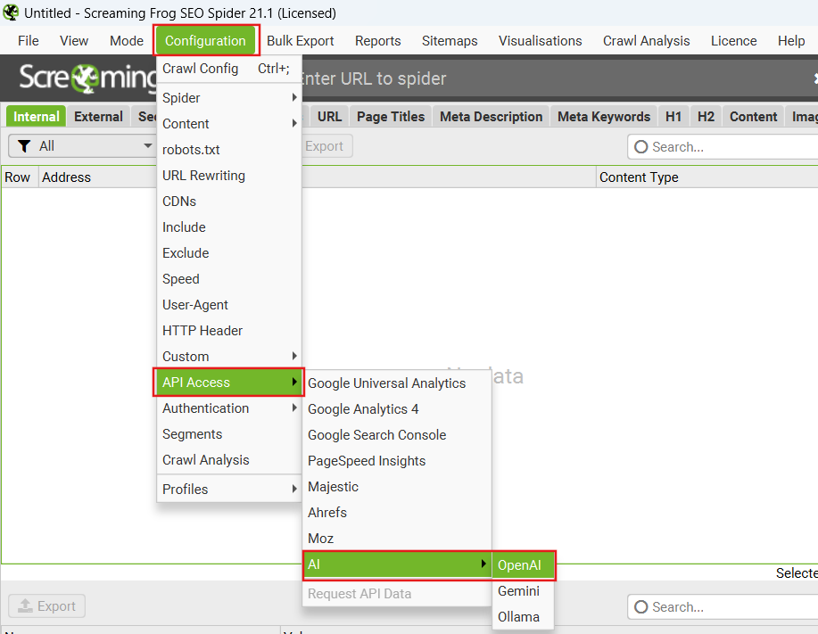Switch to the H1 tab
This screenshot has height=634, width=818.
point(673,116)
